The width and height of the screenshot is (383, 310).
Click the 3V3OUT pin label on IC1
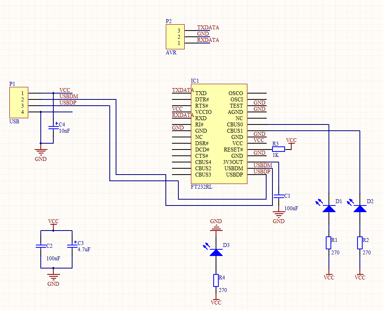233,162
